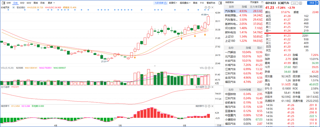Open the 北汽蓝谷 stock row
Image resolution: width=320 pixels, height=127 pixels.
pos(244,56)
